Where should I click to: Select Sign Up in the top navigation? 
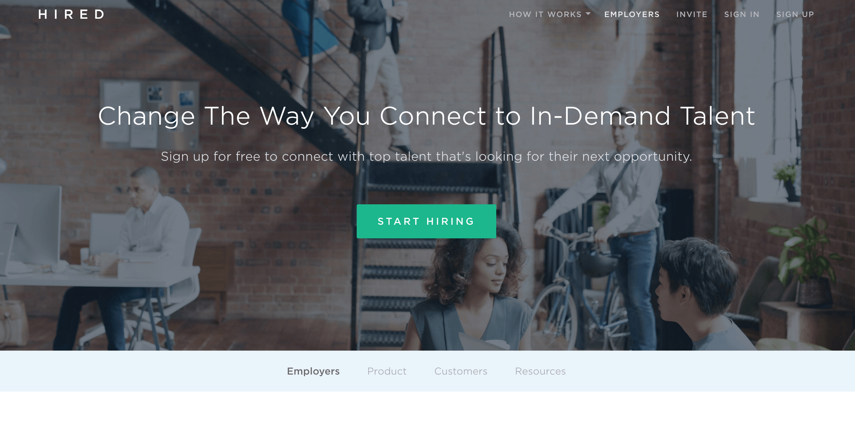[795, 14]
